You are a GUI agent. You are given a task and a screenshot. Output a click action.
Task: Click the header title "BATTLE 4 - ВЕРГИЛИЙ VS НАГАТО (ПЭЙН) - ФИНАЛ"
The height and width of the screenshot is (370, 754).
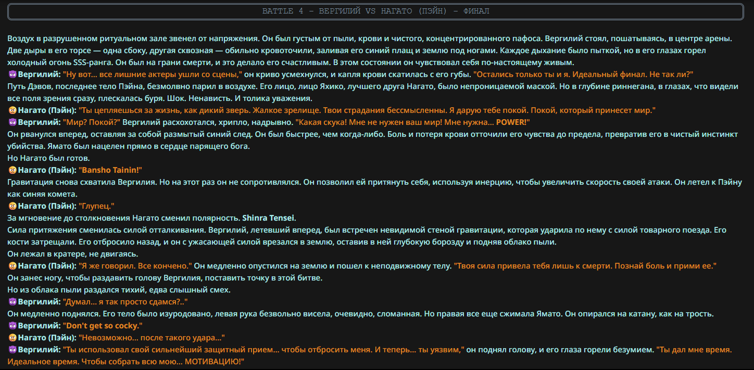(376, 11)
